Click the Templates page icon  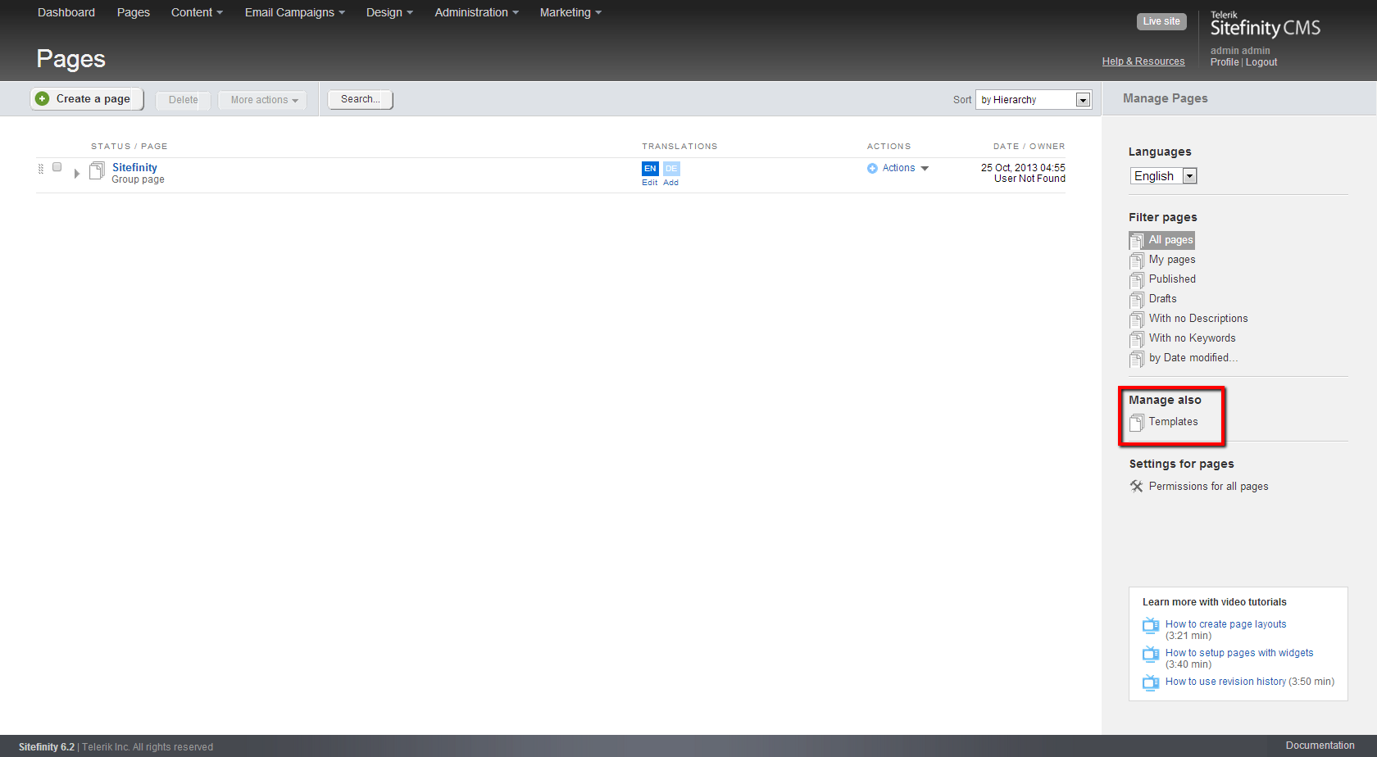point(1137,423)
